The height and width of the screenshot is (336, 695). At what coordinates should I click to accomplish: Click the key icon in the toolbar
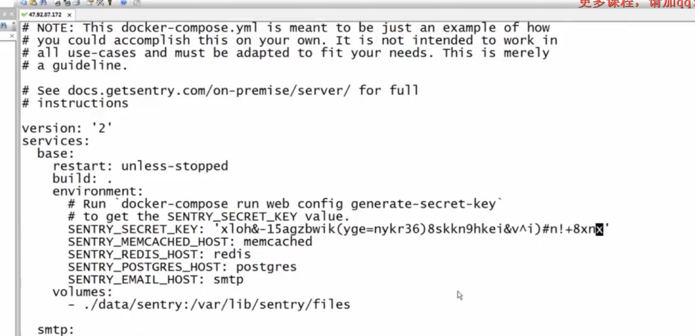tap(109, 3)
